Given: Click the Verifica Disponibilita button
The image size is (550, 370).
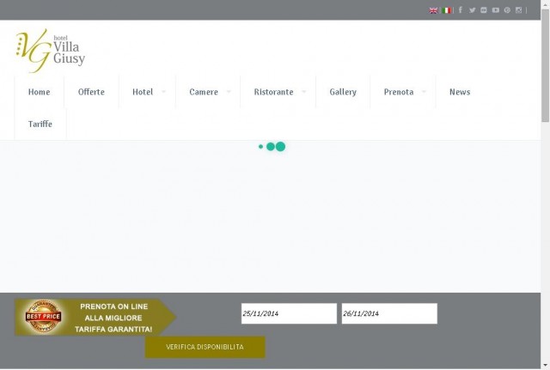Looking at the screenshot, I should coord(205,347).
